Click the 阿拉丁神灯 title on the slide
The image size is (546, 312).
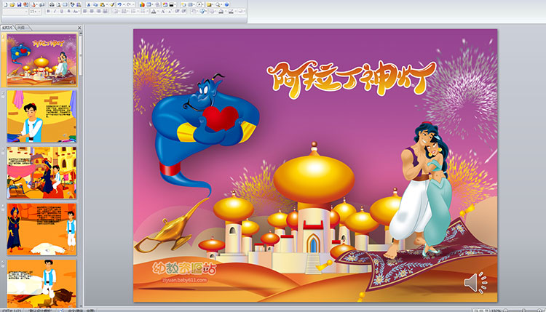point(352,79)
